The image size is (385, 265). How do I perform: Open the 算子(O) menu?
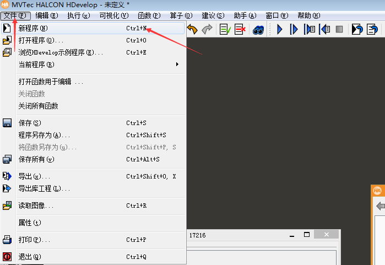(x=181, y=16)
